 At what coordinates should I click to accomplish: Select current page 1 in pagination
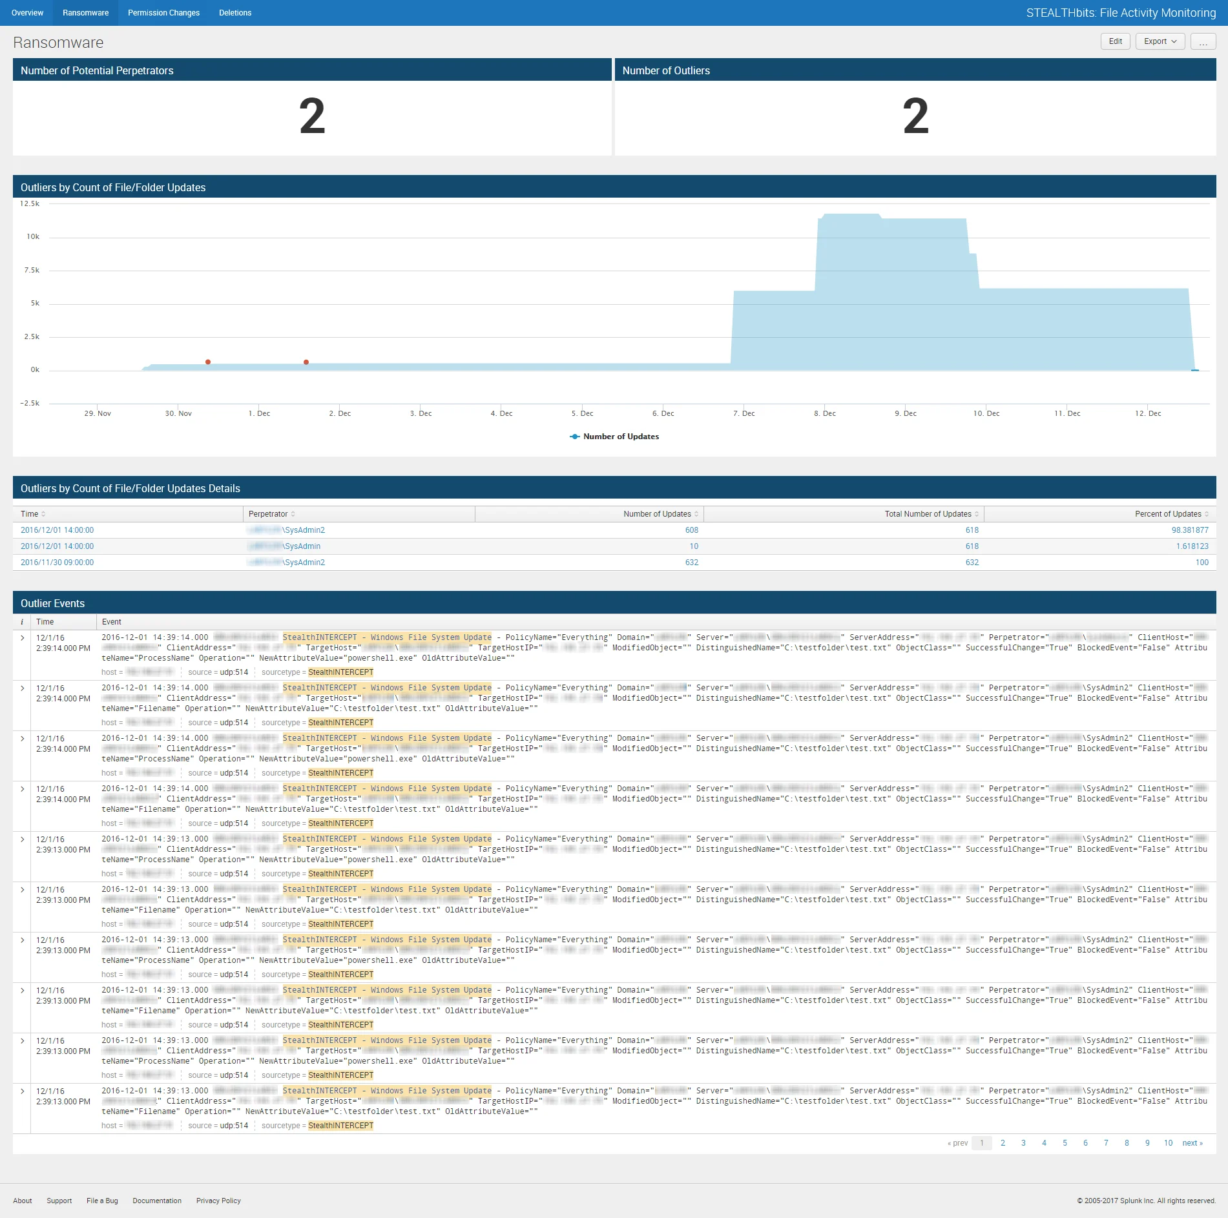click(x=982, y=1143)
